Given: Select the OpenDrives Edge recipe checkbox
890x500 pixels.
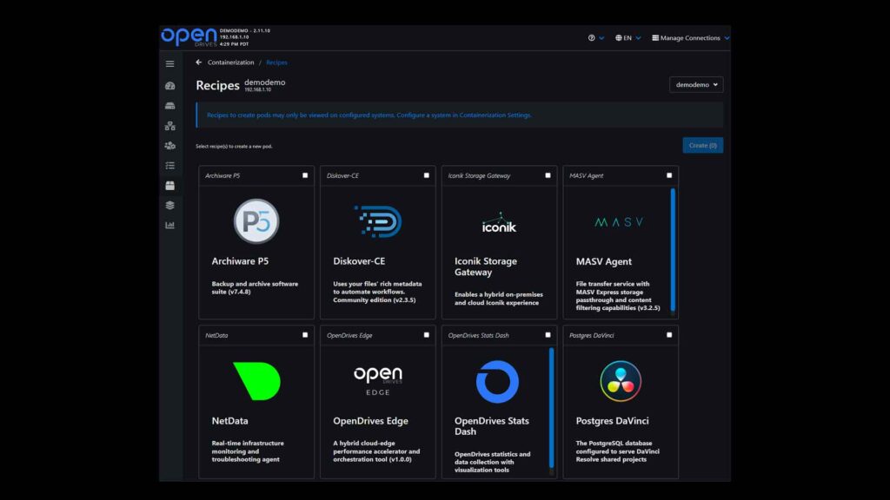Looking at the screenshot, I should [x=427, y=335].
